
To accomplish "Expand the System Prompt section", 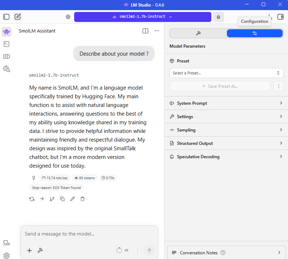I will 226,103.
